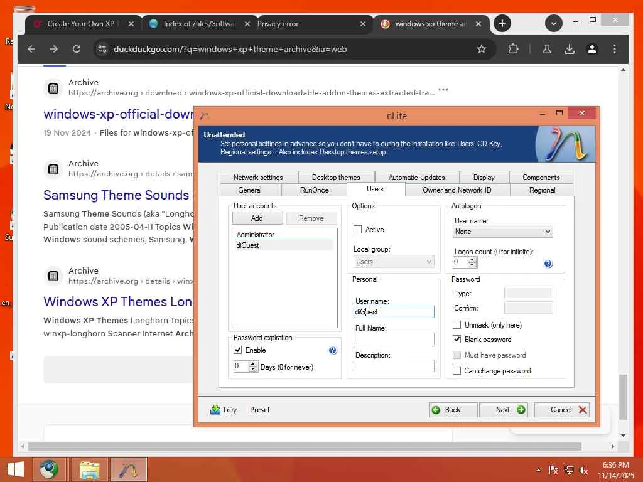Switch to General tab
643x482 pixels.
coord(250,190)
